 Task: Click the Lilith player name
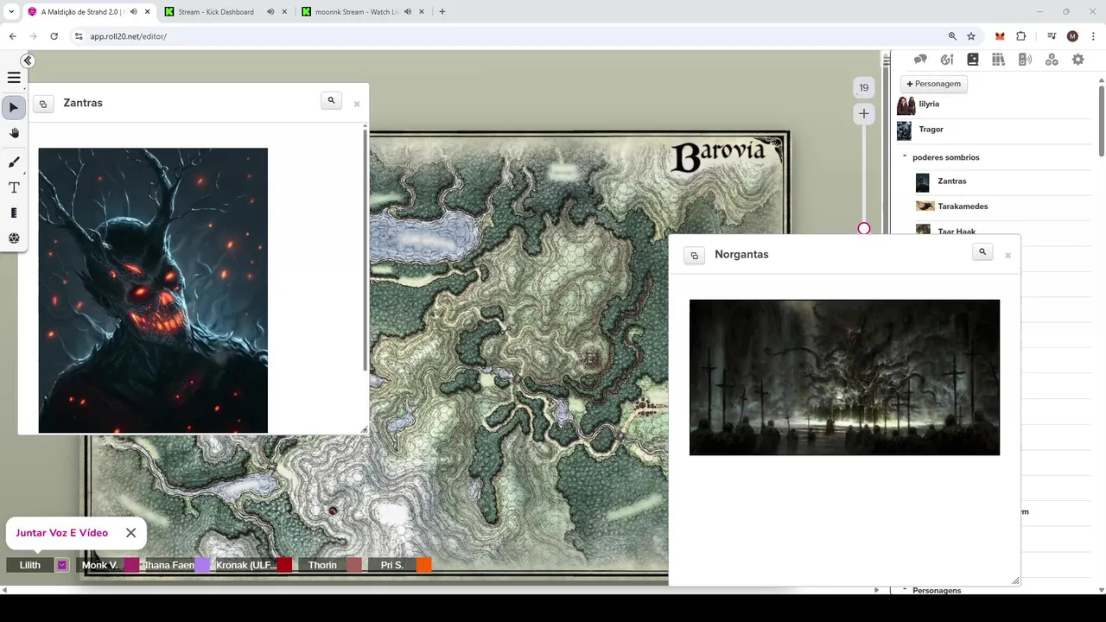coord(30,565)
